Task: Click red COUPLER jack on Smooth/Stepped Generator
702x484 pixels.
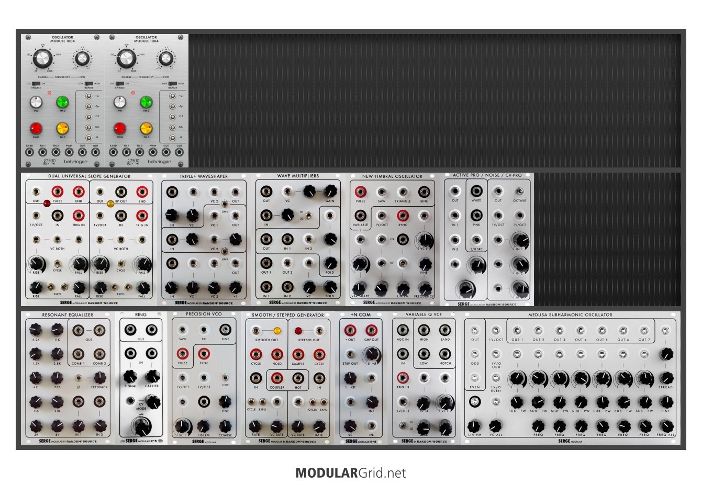Action: click(x=277, y=378)
